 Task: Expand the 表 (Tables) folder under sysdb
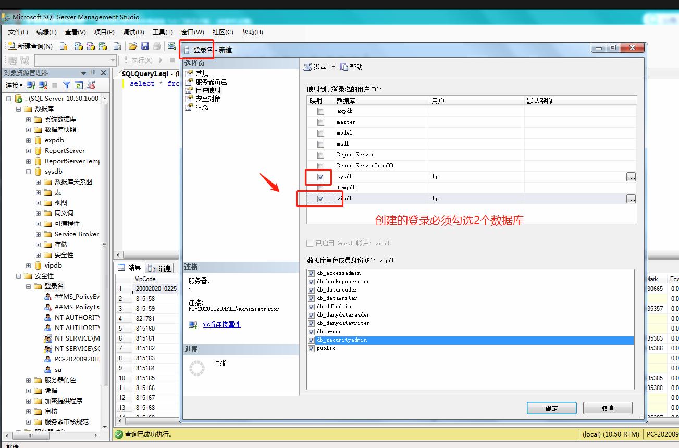pyautogui.click(x=39, y=192)
